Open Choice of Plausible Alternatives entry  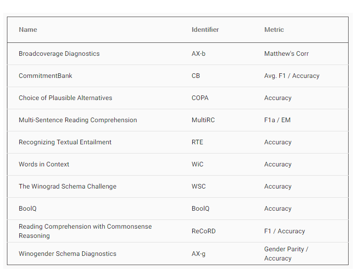pyautogui.click(x=65, y=98)
